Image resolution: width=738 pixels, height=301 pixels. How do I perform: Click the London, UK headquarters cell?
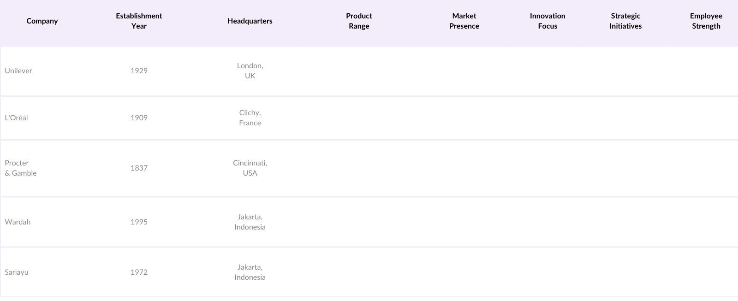pyautogui.click(x=250, y=71)
